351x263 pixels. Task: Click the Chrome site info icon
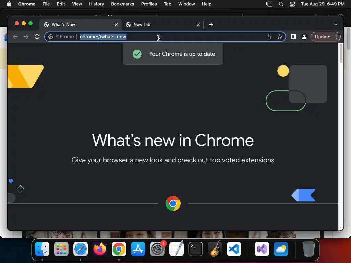click(x=51, y=37)
